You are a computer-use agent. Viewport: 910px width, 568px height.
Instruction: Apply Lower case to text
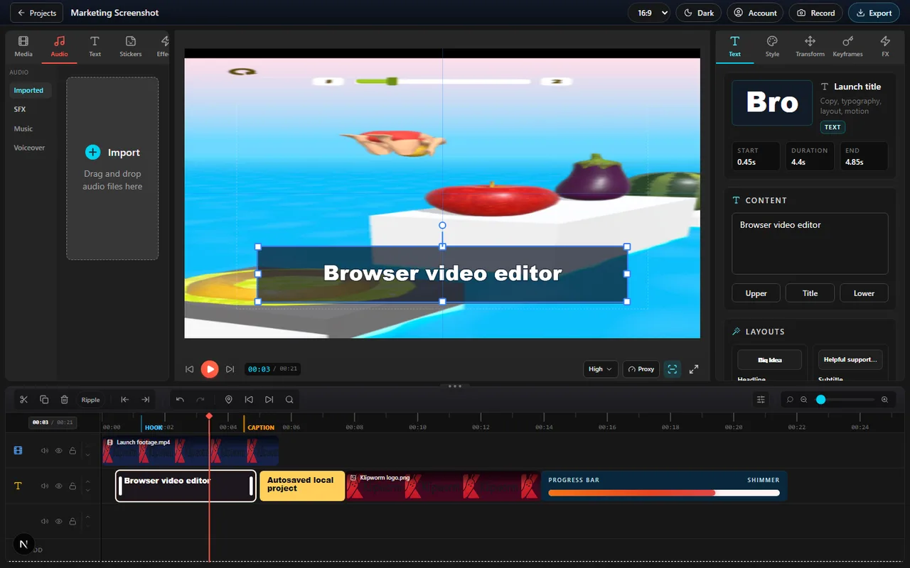coord(864,293)
